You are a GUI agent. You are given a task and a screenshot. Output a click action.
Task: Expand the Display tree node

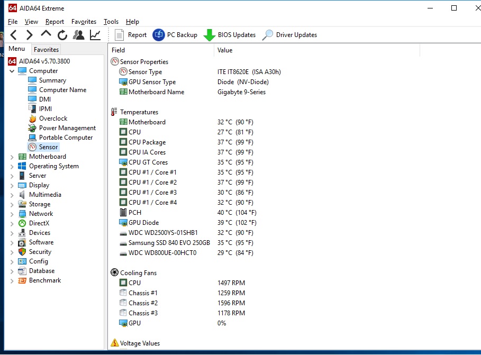(x=12, y=186)
